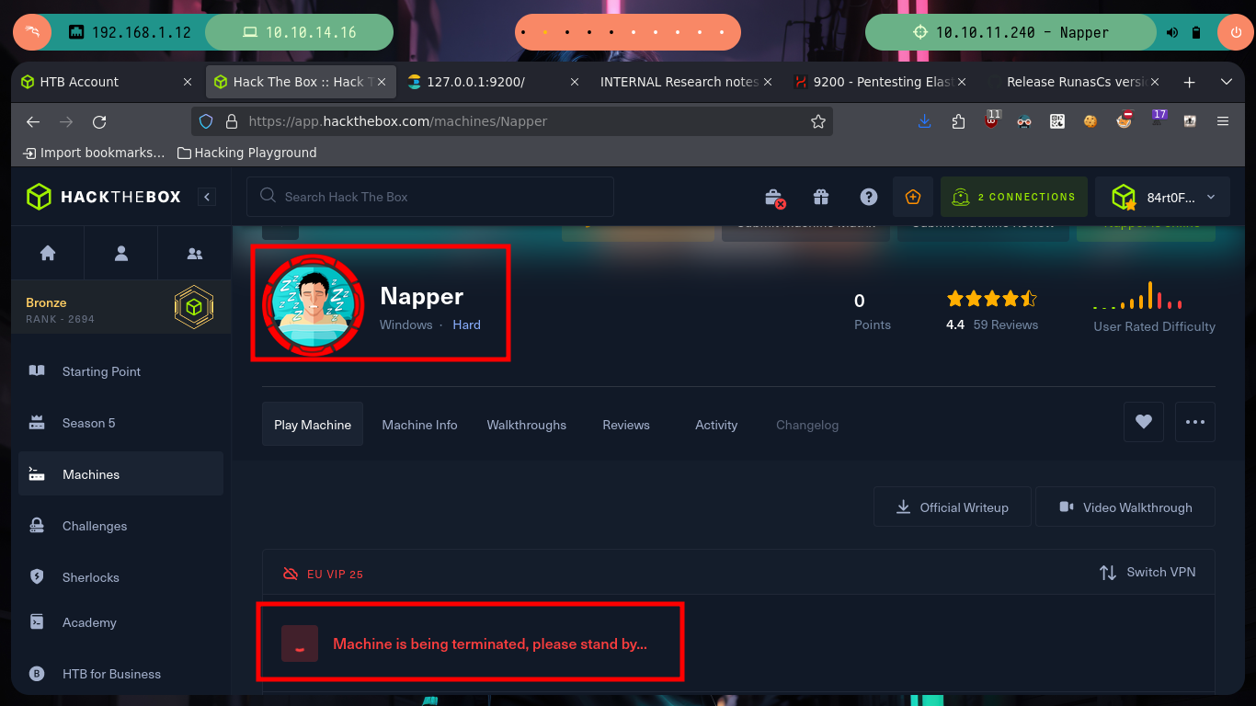Viewport: 1256px width, 706px height.
Task: Open the 2 Connections VPN status button
Action: click(1013, 197)
